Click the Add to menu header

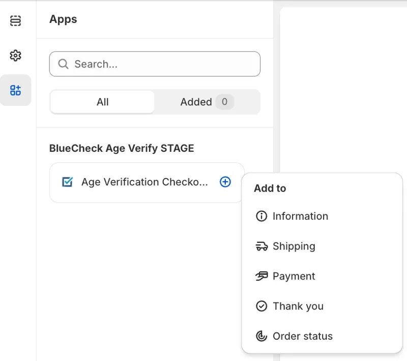[270, 188]
